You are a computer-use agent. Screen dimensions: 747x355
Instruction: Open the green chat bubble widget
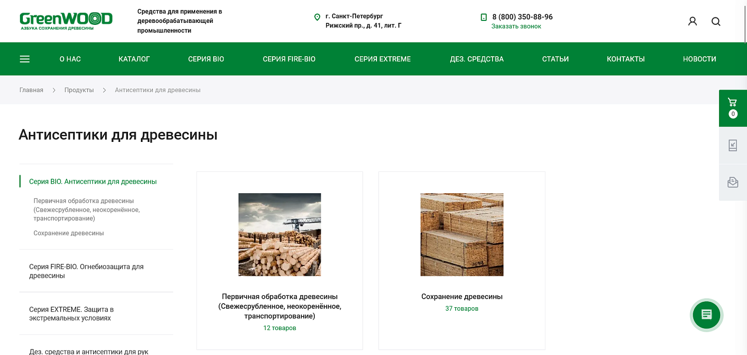tap(707, 315)
